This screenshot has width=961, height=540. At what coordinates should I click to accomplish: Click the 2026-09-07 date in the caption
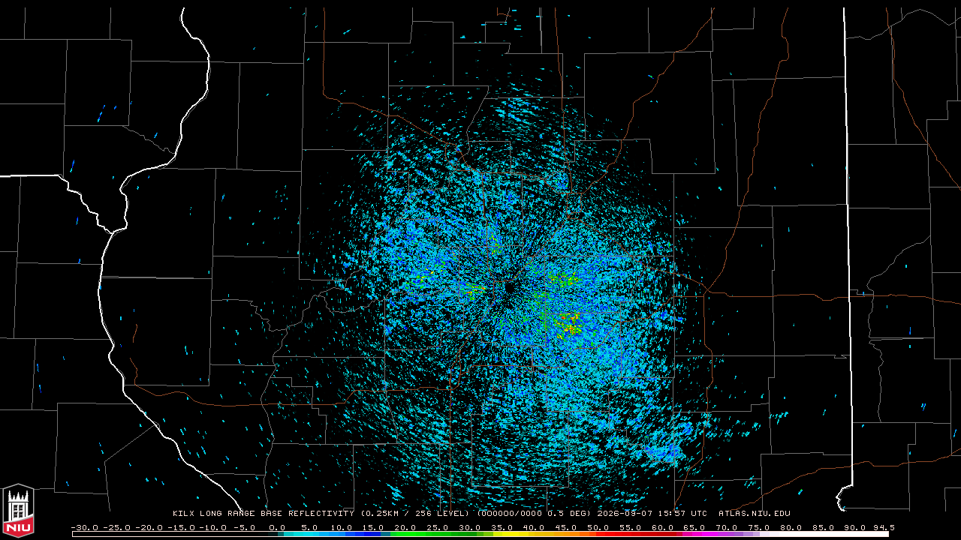coord(626,514)
